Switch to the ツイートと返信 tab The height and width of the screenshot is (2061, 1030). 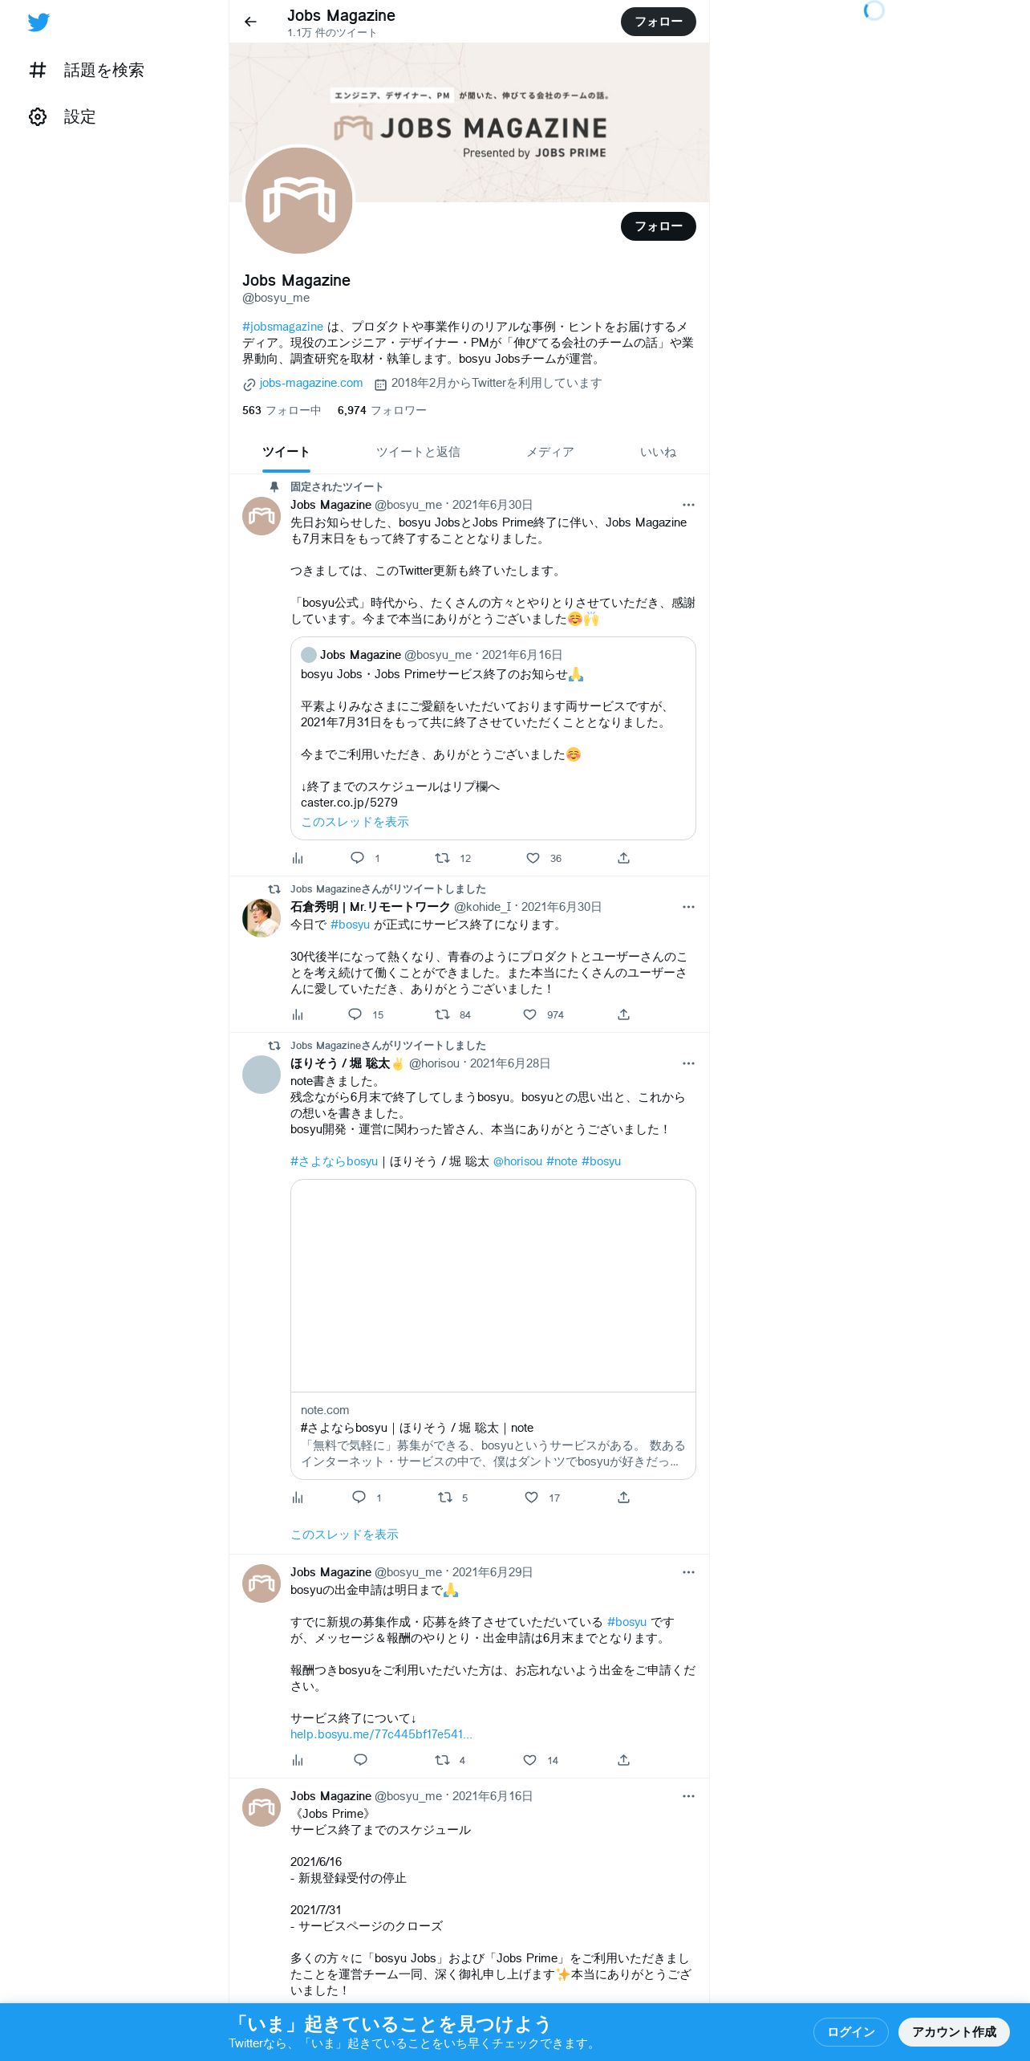pos(418,452)
